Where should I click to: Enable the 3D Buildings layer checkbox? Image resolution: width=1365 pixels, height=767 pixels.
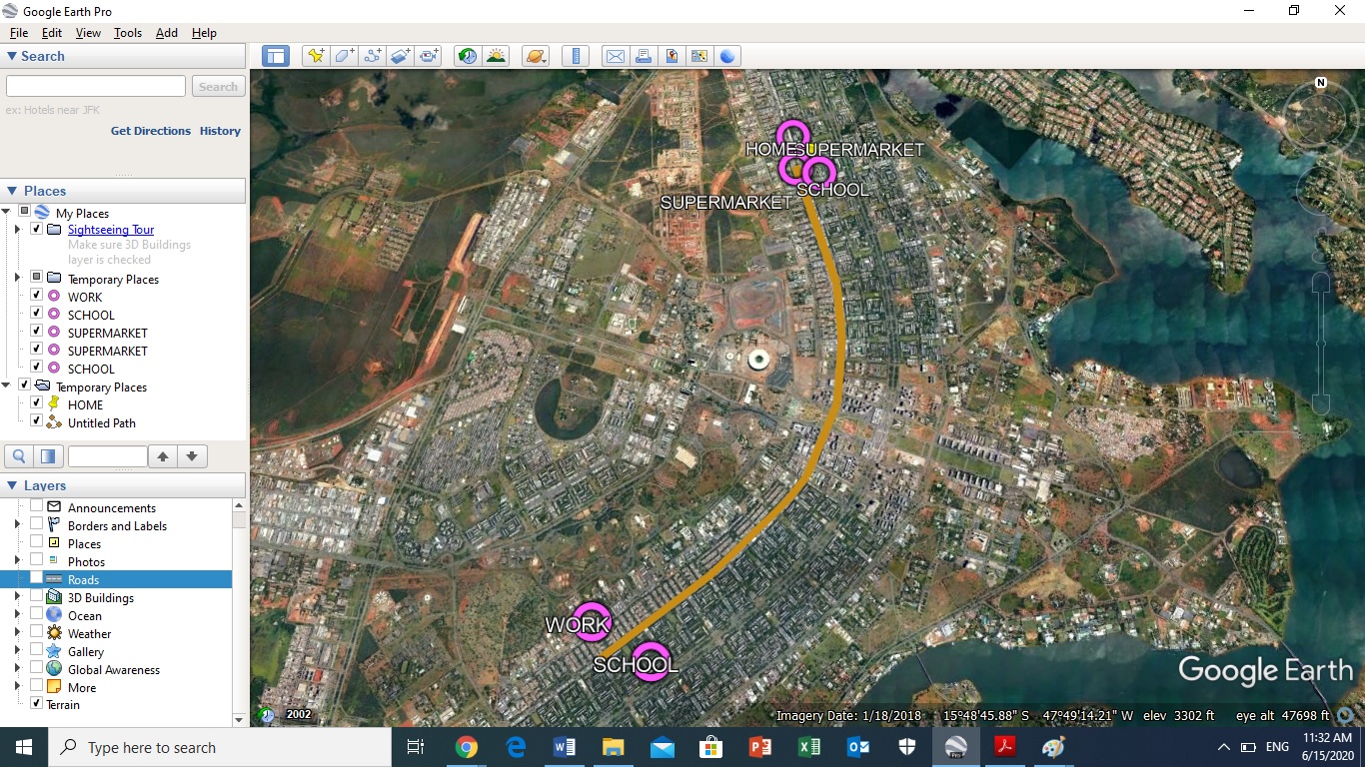click(x=37, y=596)
